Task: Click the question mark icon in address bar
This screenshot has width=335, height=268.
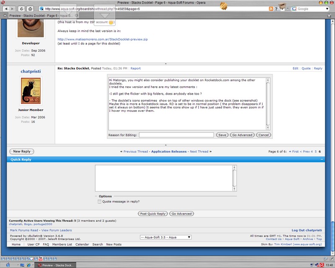Action: pyautogui.click(x=276, y=9)
